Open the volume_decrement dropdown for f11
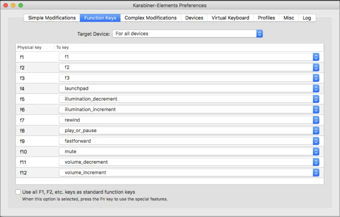 [x=189, y=162]
